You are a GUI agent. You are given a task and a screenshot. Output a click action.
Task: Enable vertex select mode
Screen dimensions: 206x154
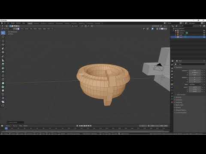(x=15, y=29)
